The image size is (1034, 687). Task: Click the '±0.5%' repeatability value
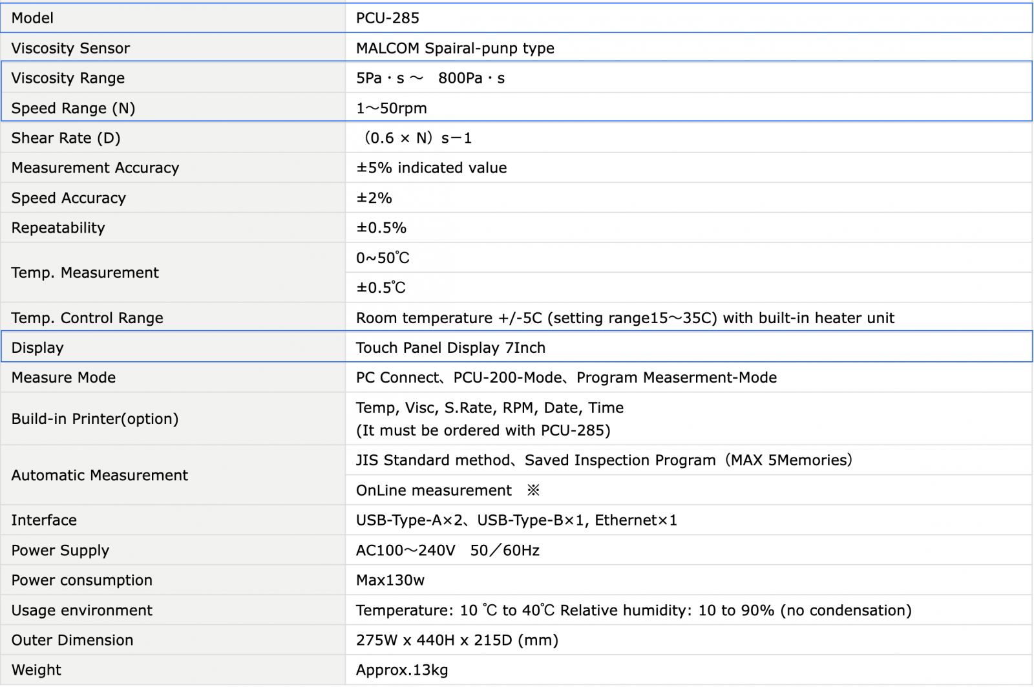point(381,228)
